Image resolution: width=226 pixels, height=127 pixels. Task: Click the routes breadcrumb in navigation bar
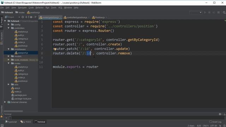point(20,13)
